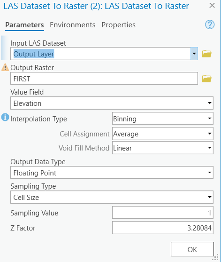Expand the Input LAS Dataset dropdown arrow
This screenshot has width=221, height=262.
tap(194, 54)
